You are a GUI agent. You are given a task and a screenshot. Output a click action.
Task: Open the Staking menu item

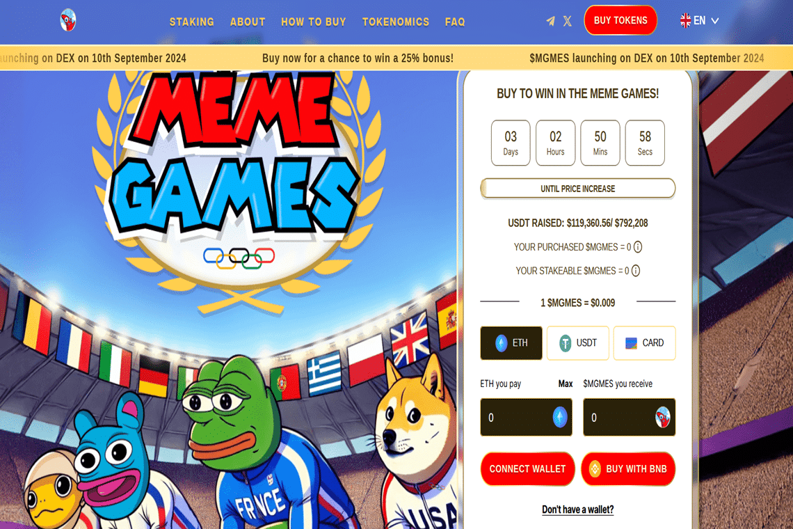(x=192, y=22)
